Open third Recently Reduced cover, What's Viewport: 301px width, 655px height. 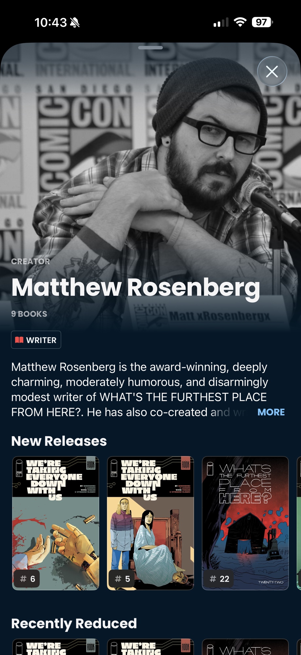(x=245, y=647)
